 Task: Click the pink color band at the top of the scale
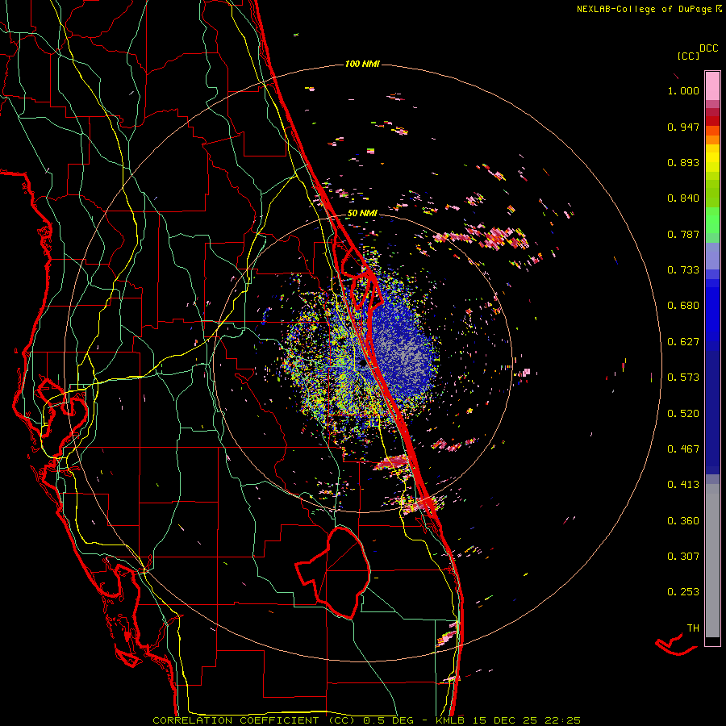coord(712,86)
